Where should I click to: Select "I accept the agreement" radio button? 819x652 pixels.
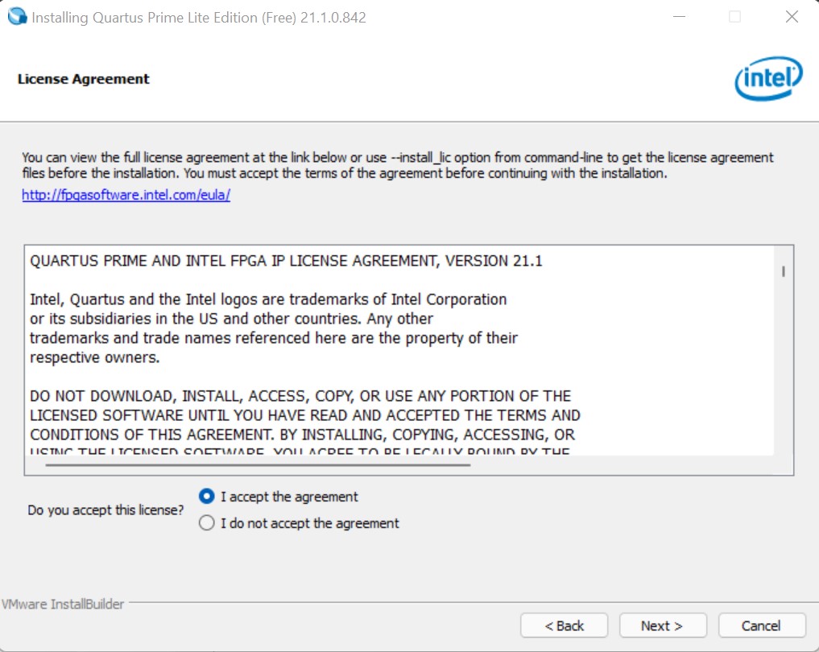[x=207, y=497]
